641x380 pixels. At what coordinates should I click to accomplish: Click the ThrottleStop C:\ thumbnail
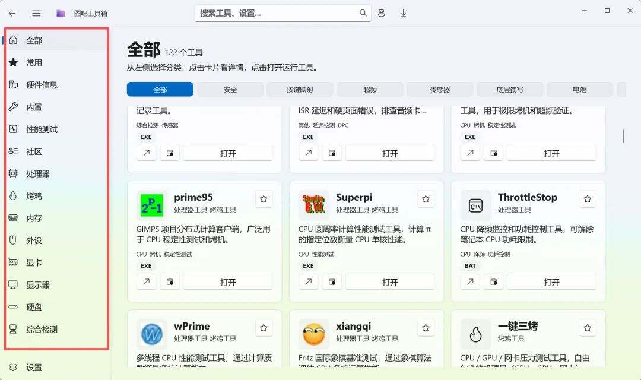pos(475,205)
